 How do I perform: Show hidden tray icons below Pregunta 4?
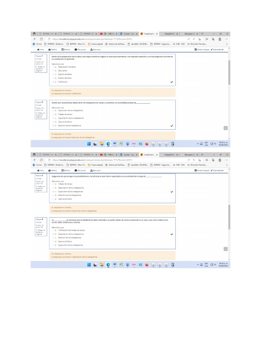[x=197, y=265]
